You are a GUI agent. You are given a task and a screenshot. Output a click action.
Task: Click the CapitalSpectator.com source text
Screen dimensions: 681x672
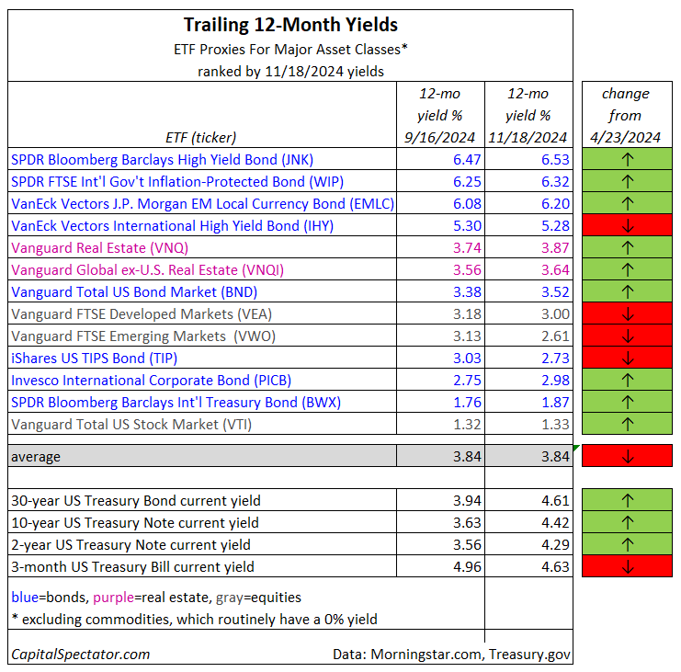tap(80, 655)
